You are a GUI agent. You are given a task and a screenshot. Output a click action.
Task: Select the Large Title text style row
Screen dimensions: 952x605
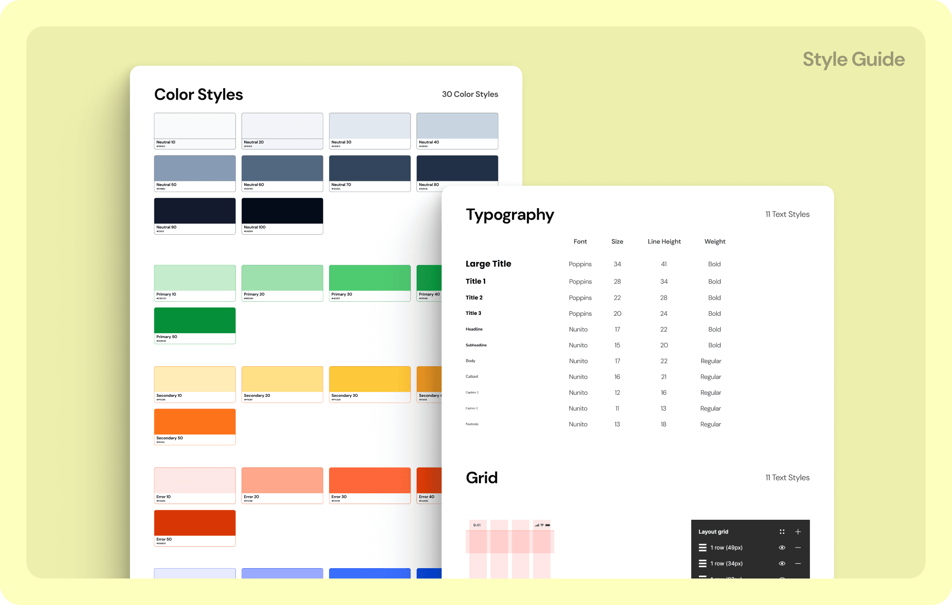[488, 264]
